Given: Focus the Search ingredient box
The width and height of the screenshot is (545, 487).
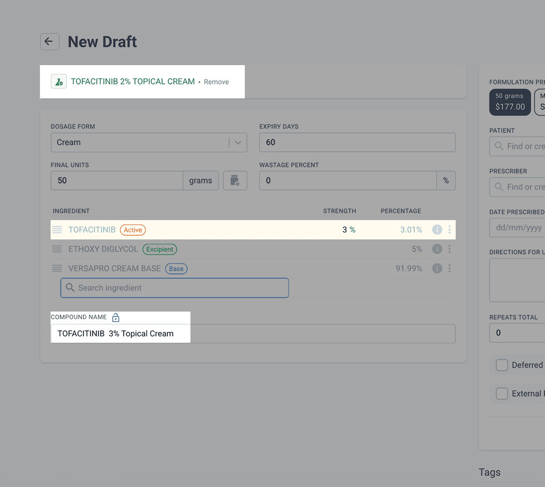Looking at the screenshot, I should click(174, 288).
